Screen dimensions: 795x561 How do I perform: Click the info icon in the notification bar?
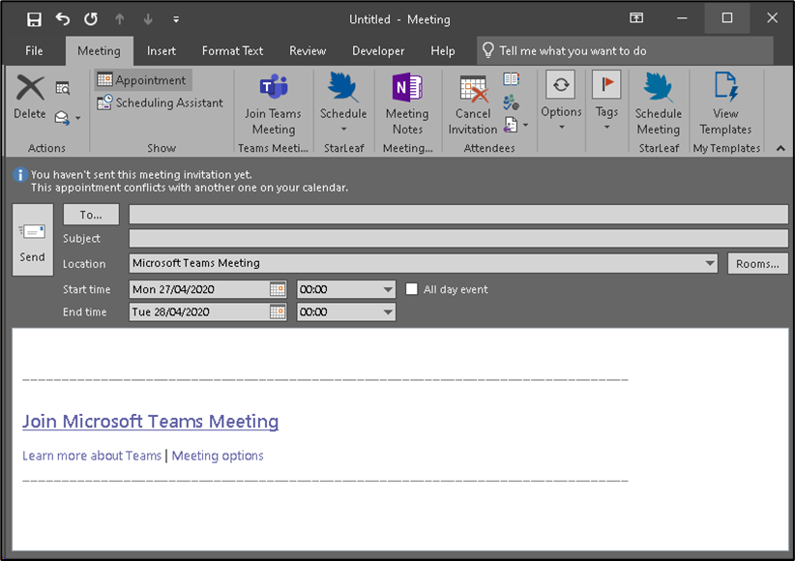19,175
